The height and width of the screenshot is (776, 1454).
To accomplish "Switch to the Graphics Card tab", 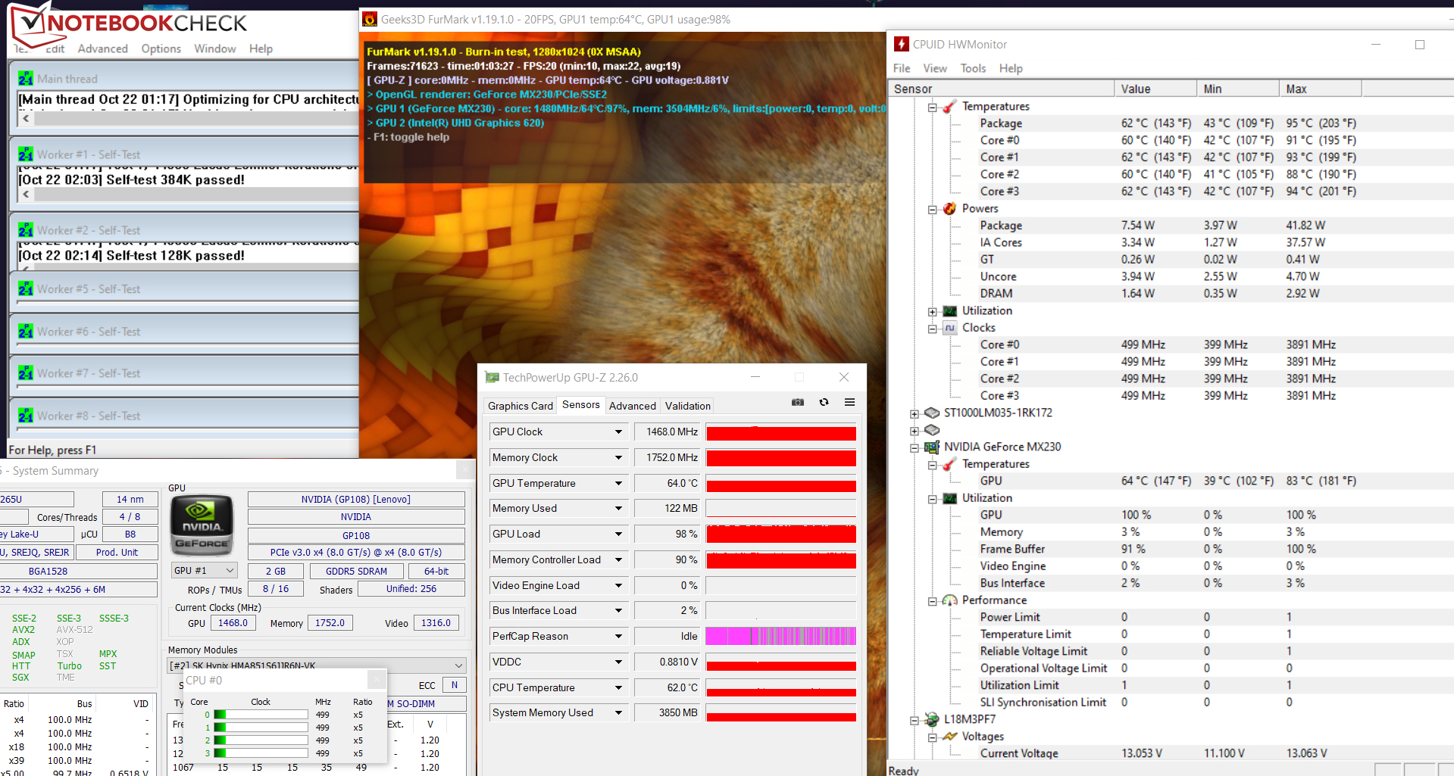I will [521, 406].
